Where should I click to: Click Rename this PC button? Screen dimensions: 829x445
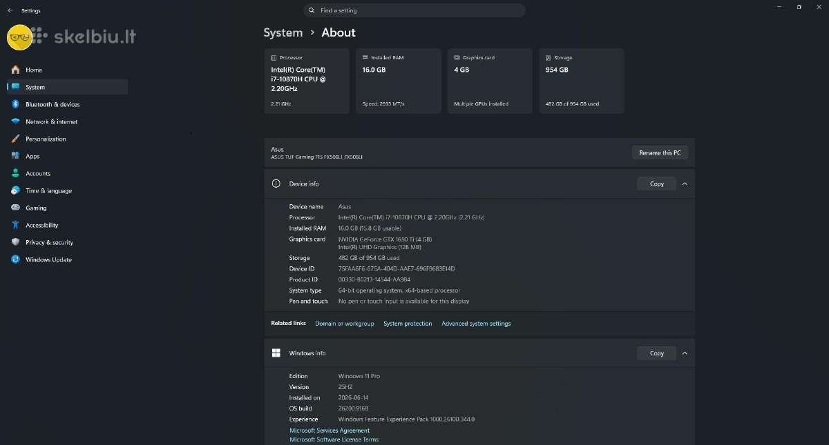pyautogui.click(x=660, y=152)
